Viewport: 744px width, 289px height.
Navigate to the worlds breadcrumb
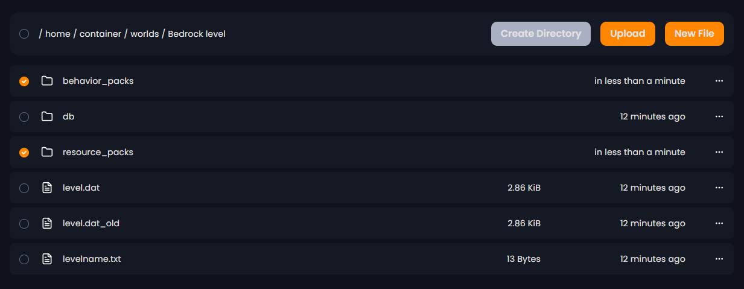click(x=144, y=34)
